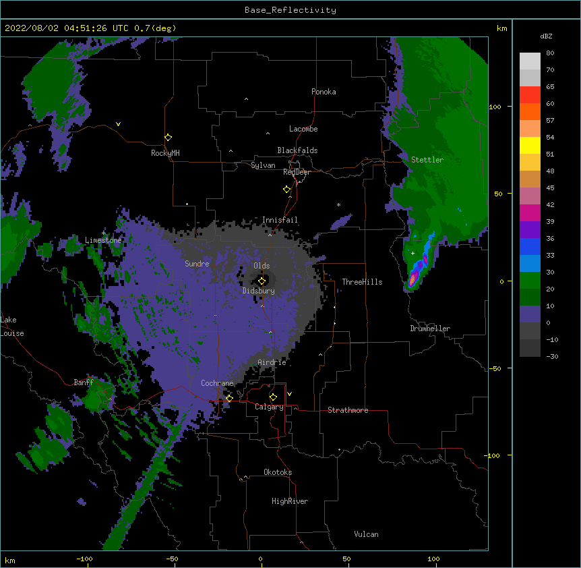
Task: Click the 0.7(deg) elevation angle text
Action: tap(155, 28)
